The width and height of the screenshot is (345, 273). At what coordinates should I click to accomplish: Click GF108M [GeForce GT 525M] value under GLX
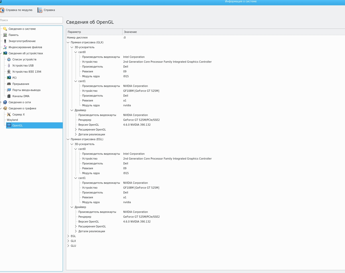tap(141, 91)
